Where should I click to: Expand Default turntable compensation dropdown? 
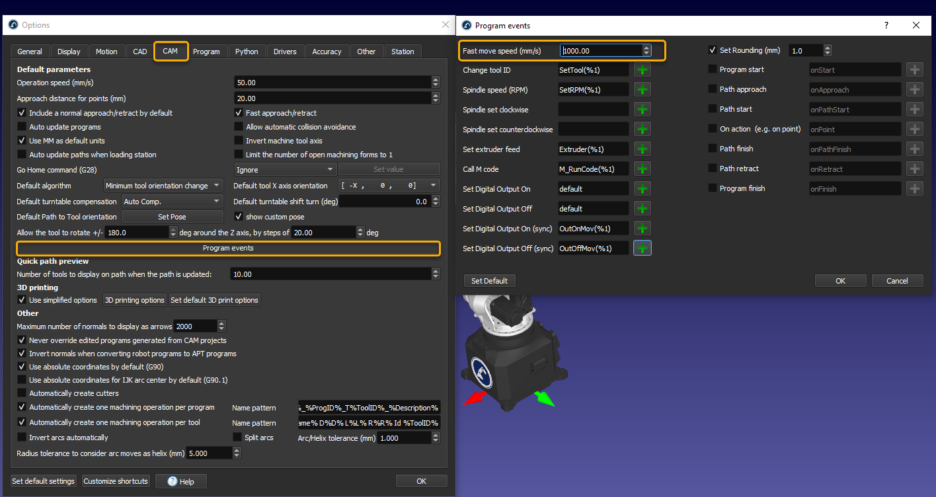click(x=172, y=201)
